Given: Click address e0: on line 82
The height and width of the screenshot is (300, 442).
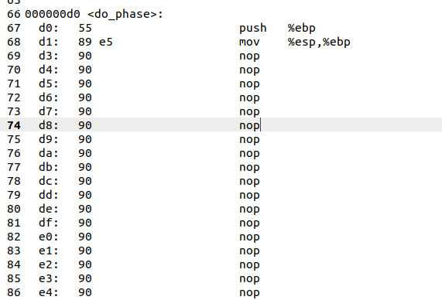Looking at the screenshot, I should (x=49, y=237).
